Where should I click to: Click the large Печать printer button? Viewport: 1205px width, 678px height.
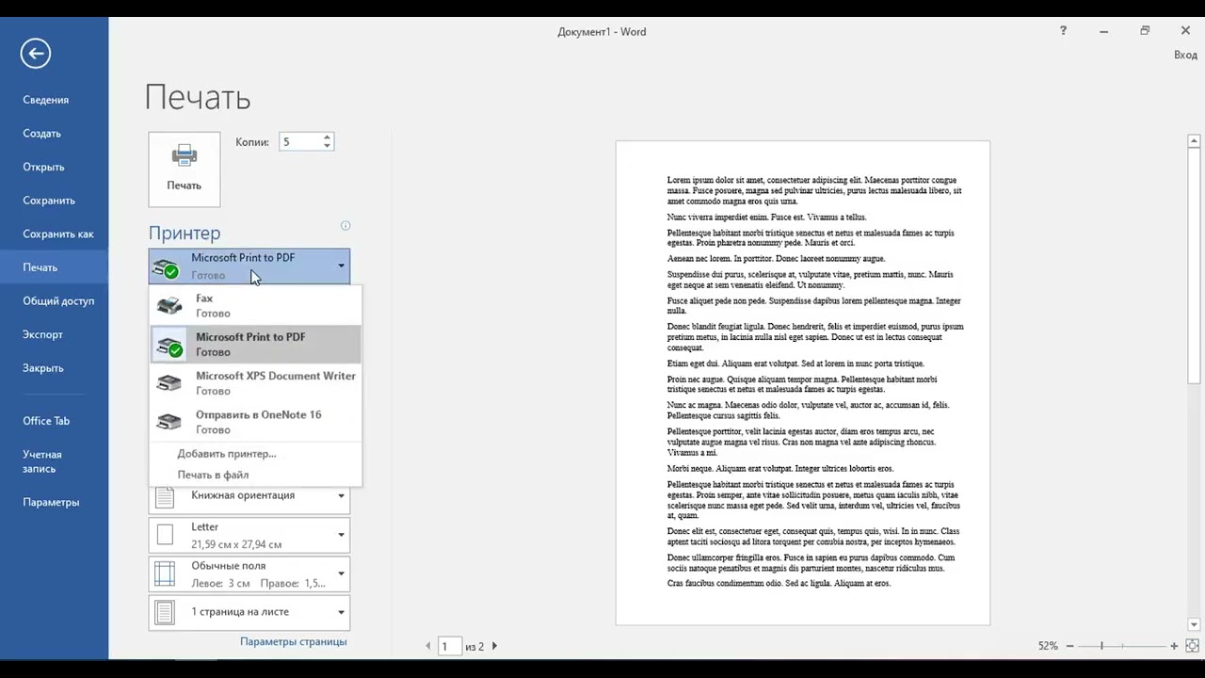(185, 169)
